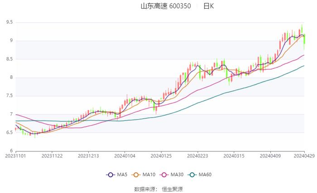Click the 日K label in the title
Viewport: 317px width, 193px height.
(x=208, y=6)
